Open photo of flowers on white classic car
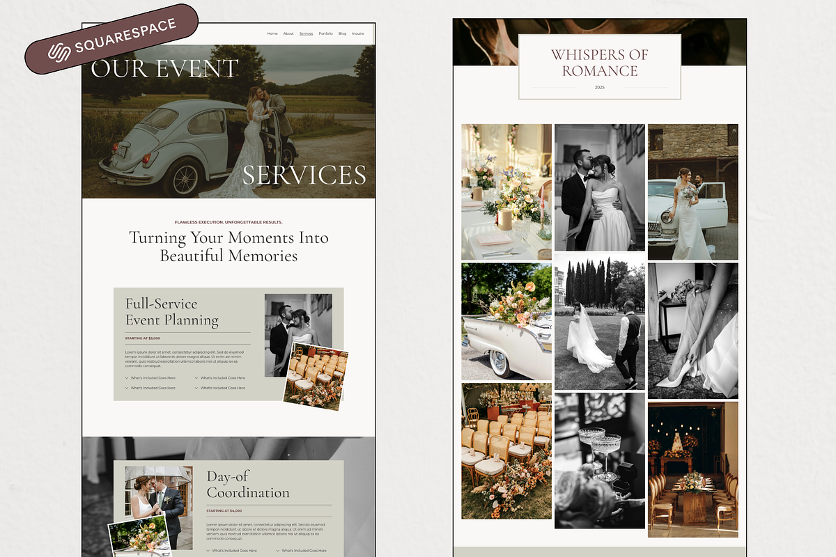Viewport: 836px width, 557px height. 506,322
